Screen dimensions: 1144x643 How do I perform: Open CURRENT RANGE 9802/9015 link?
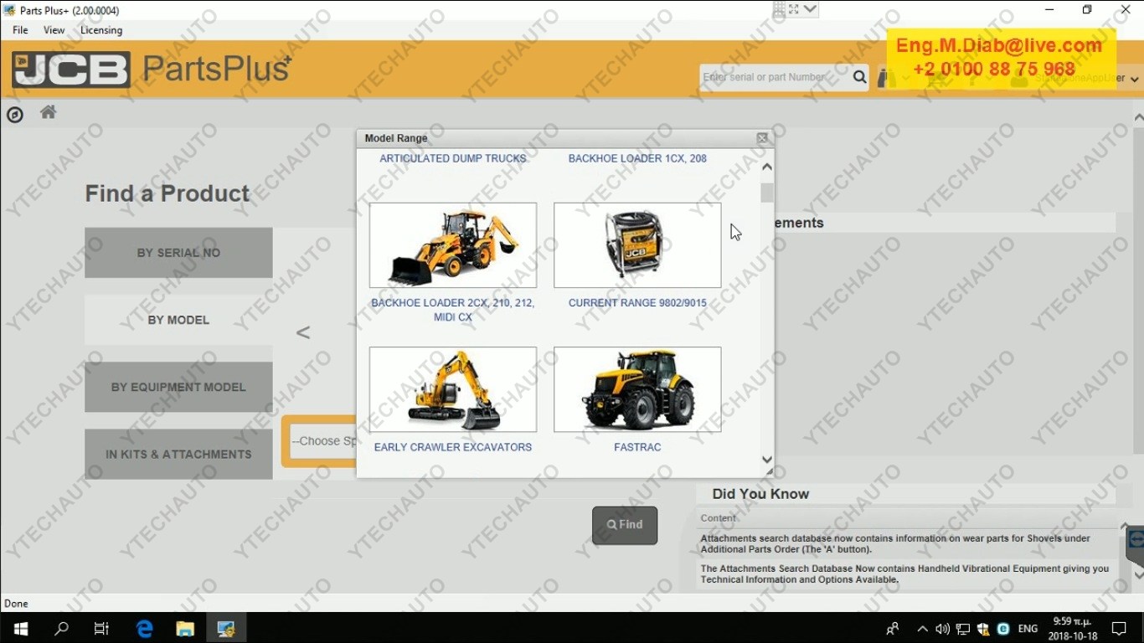(x=637, y=303)
